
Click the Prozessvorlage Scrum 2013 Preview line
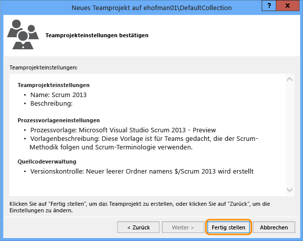point(123,130)
